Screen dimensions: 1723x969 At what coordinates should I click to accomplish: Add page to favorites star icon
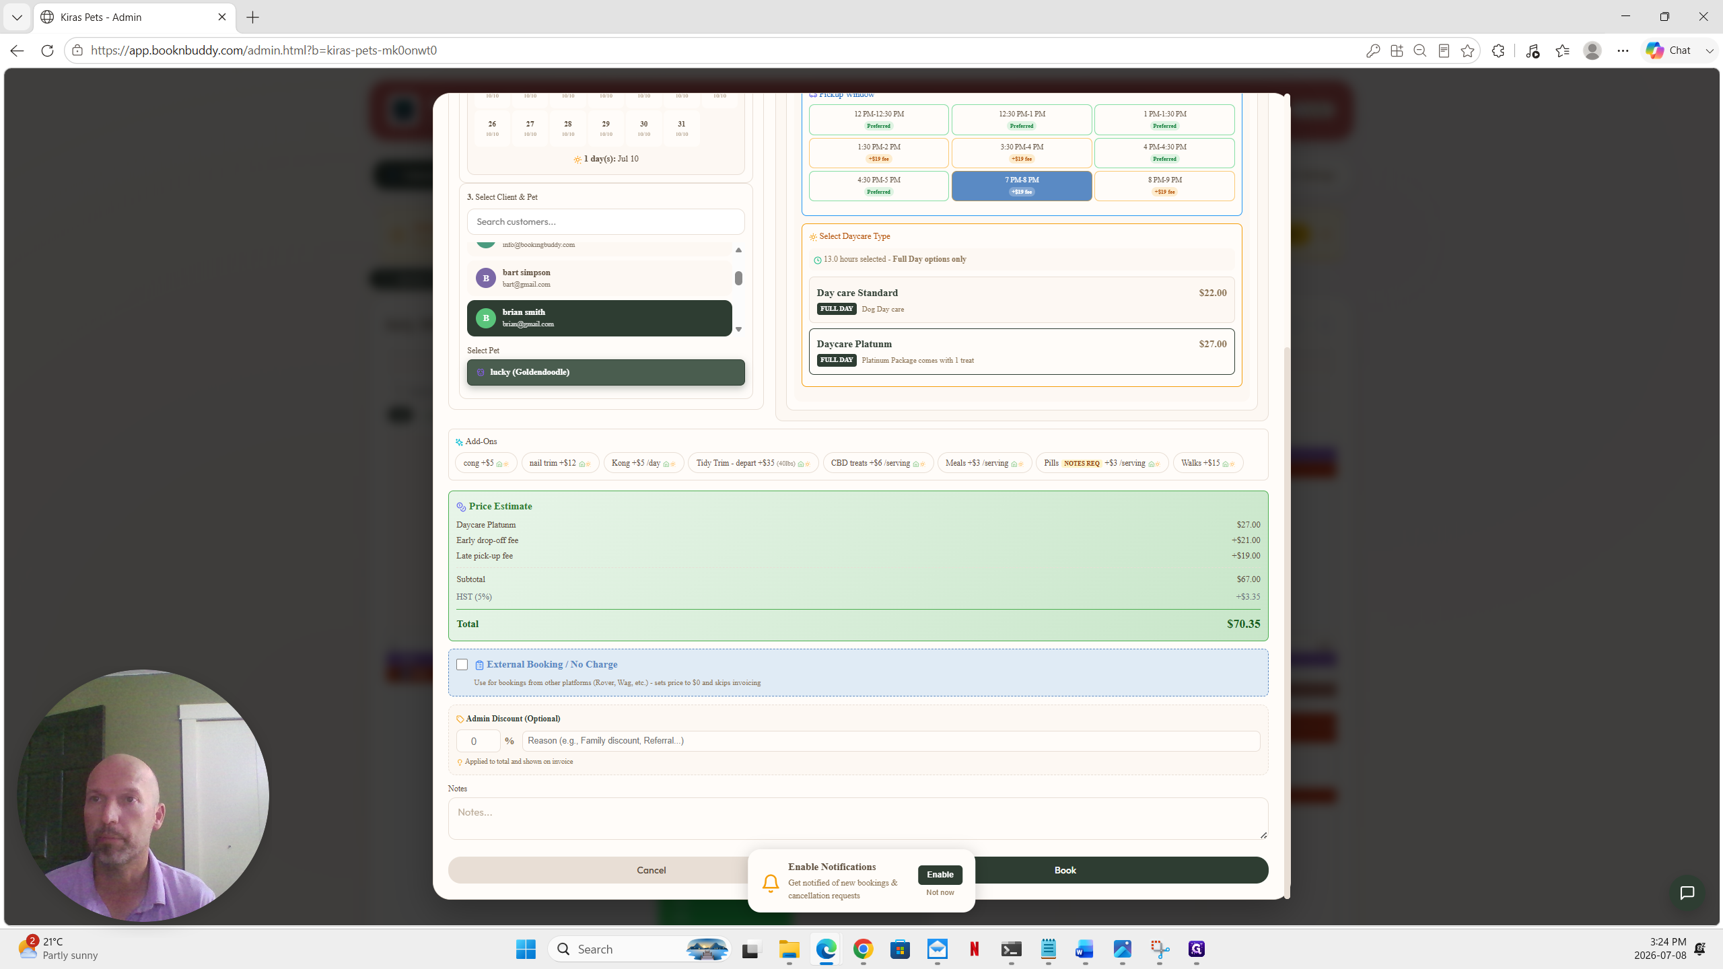(1468, 50)
